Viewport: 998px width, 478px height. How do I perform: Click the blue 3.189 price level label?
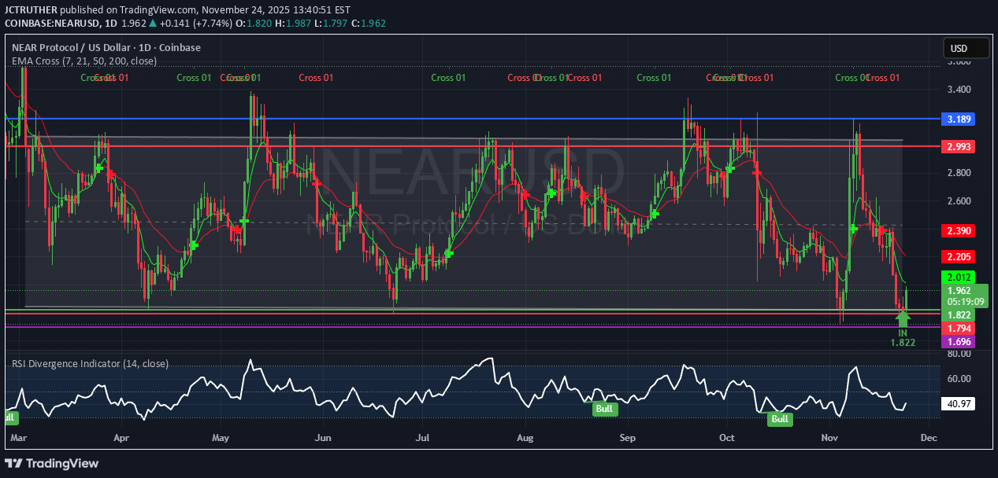point(958,119)
